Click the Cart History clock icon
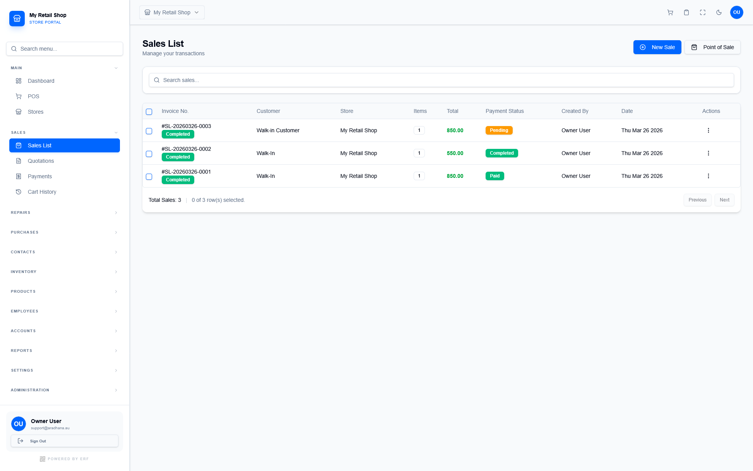The width and height of the screenshot is (753, 471). pos(19,192)
